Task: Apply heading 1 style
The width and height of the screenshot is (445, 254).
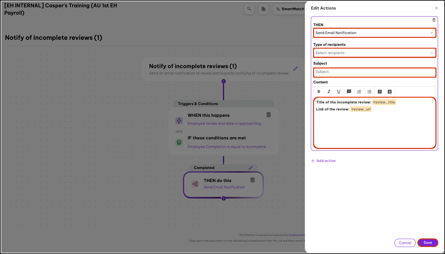Action: [x=380, y=92]
